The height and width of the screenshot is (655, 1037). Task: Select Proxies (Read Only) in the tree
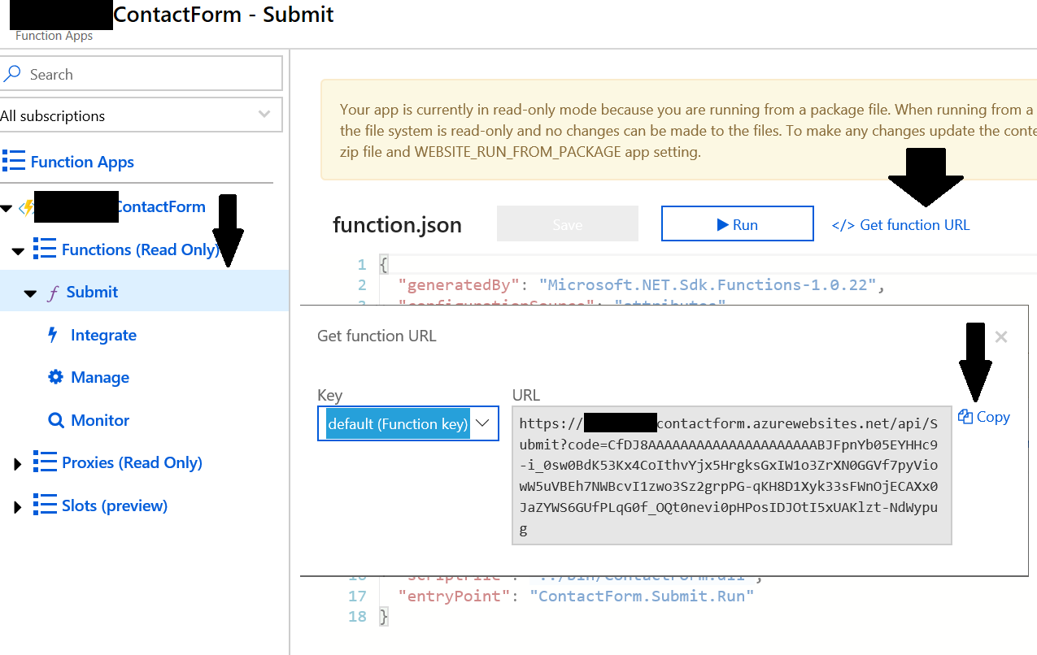pyautogui.click(x=132, y=462)
